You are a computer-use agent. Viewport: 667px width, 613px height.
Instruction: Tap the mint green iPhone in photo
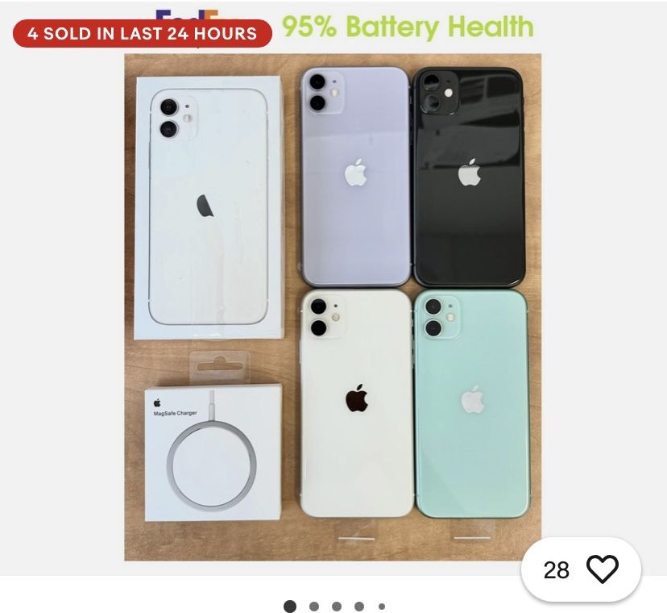(472, 404)
